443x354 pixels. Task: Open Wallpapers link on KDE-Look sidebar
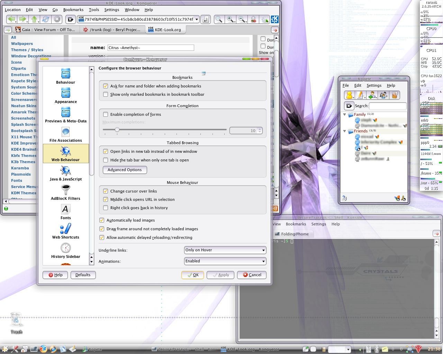click(x=22, y=44)
